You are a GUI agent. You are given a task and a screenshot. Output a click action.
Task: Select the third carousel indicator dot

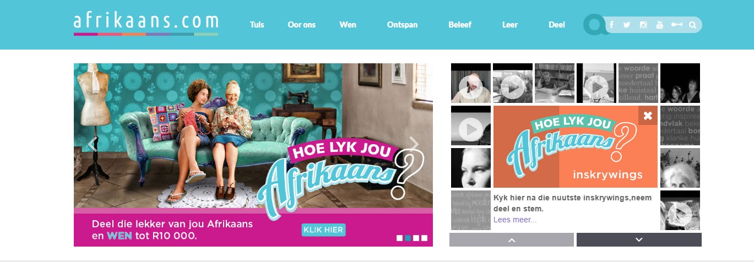pyautogui.click(x=416, y=238)
